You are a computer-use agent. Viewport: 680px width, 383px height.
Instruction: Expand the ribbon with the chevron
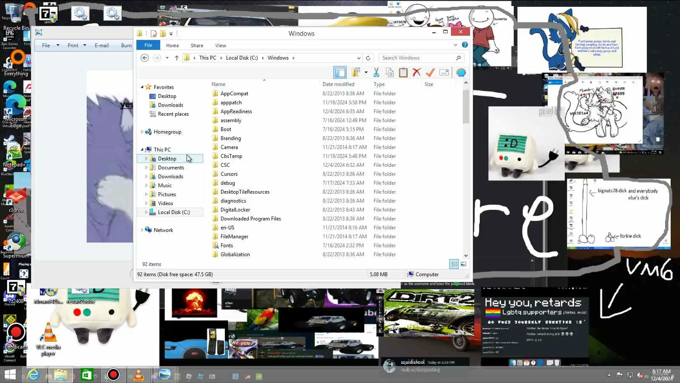coord(456,45)
